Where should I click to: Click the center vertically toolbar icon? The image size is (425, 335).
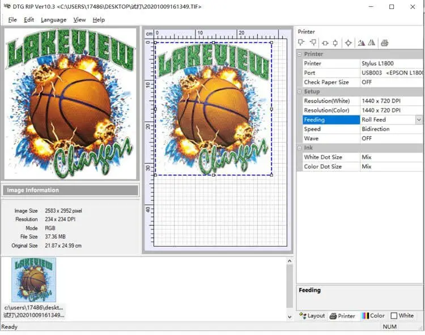335,43
